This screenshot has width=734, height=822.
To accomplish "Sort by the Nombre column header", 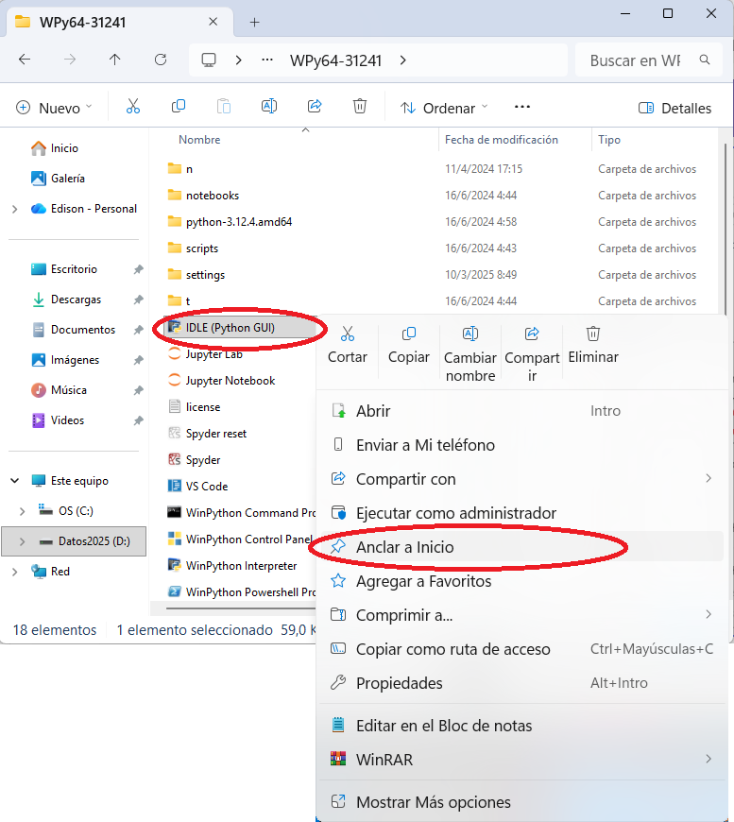I will pyautogui.click(x=199, y=140).
